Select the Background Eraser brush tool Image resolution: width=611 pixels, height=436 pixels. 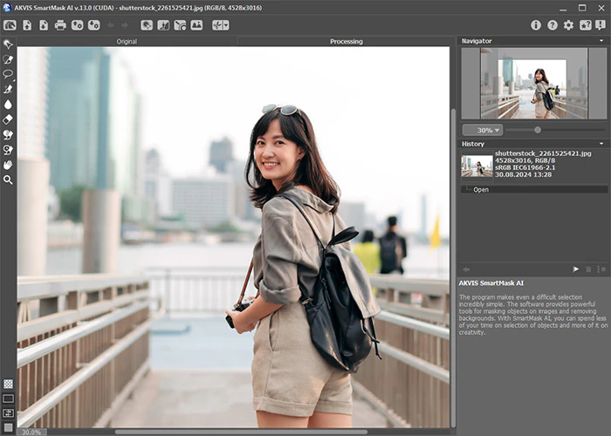8,134
